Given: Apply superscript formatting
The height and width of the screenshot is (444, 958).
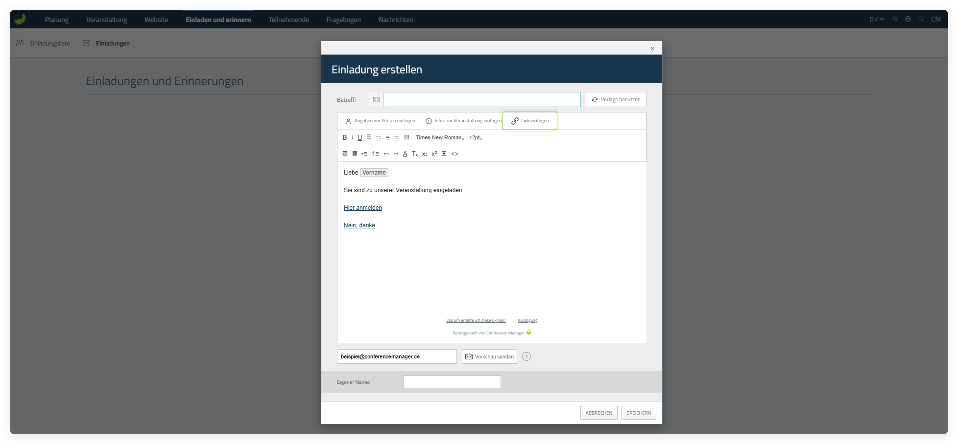Looking at the screenshot, I should pyautogui.click(x=434, y=154).
